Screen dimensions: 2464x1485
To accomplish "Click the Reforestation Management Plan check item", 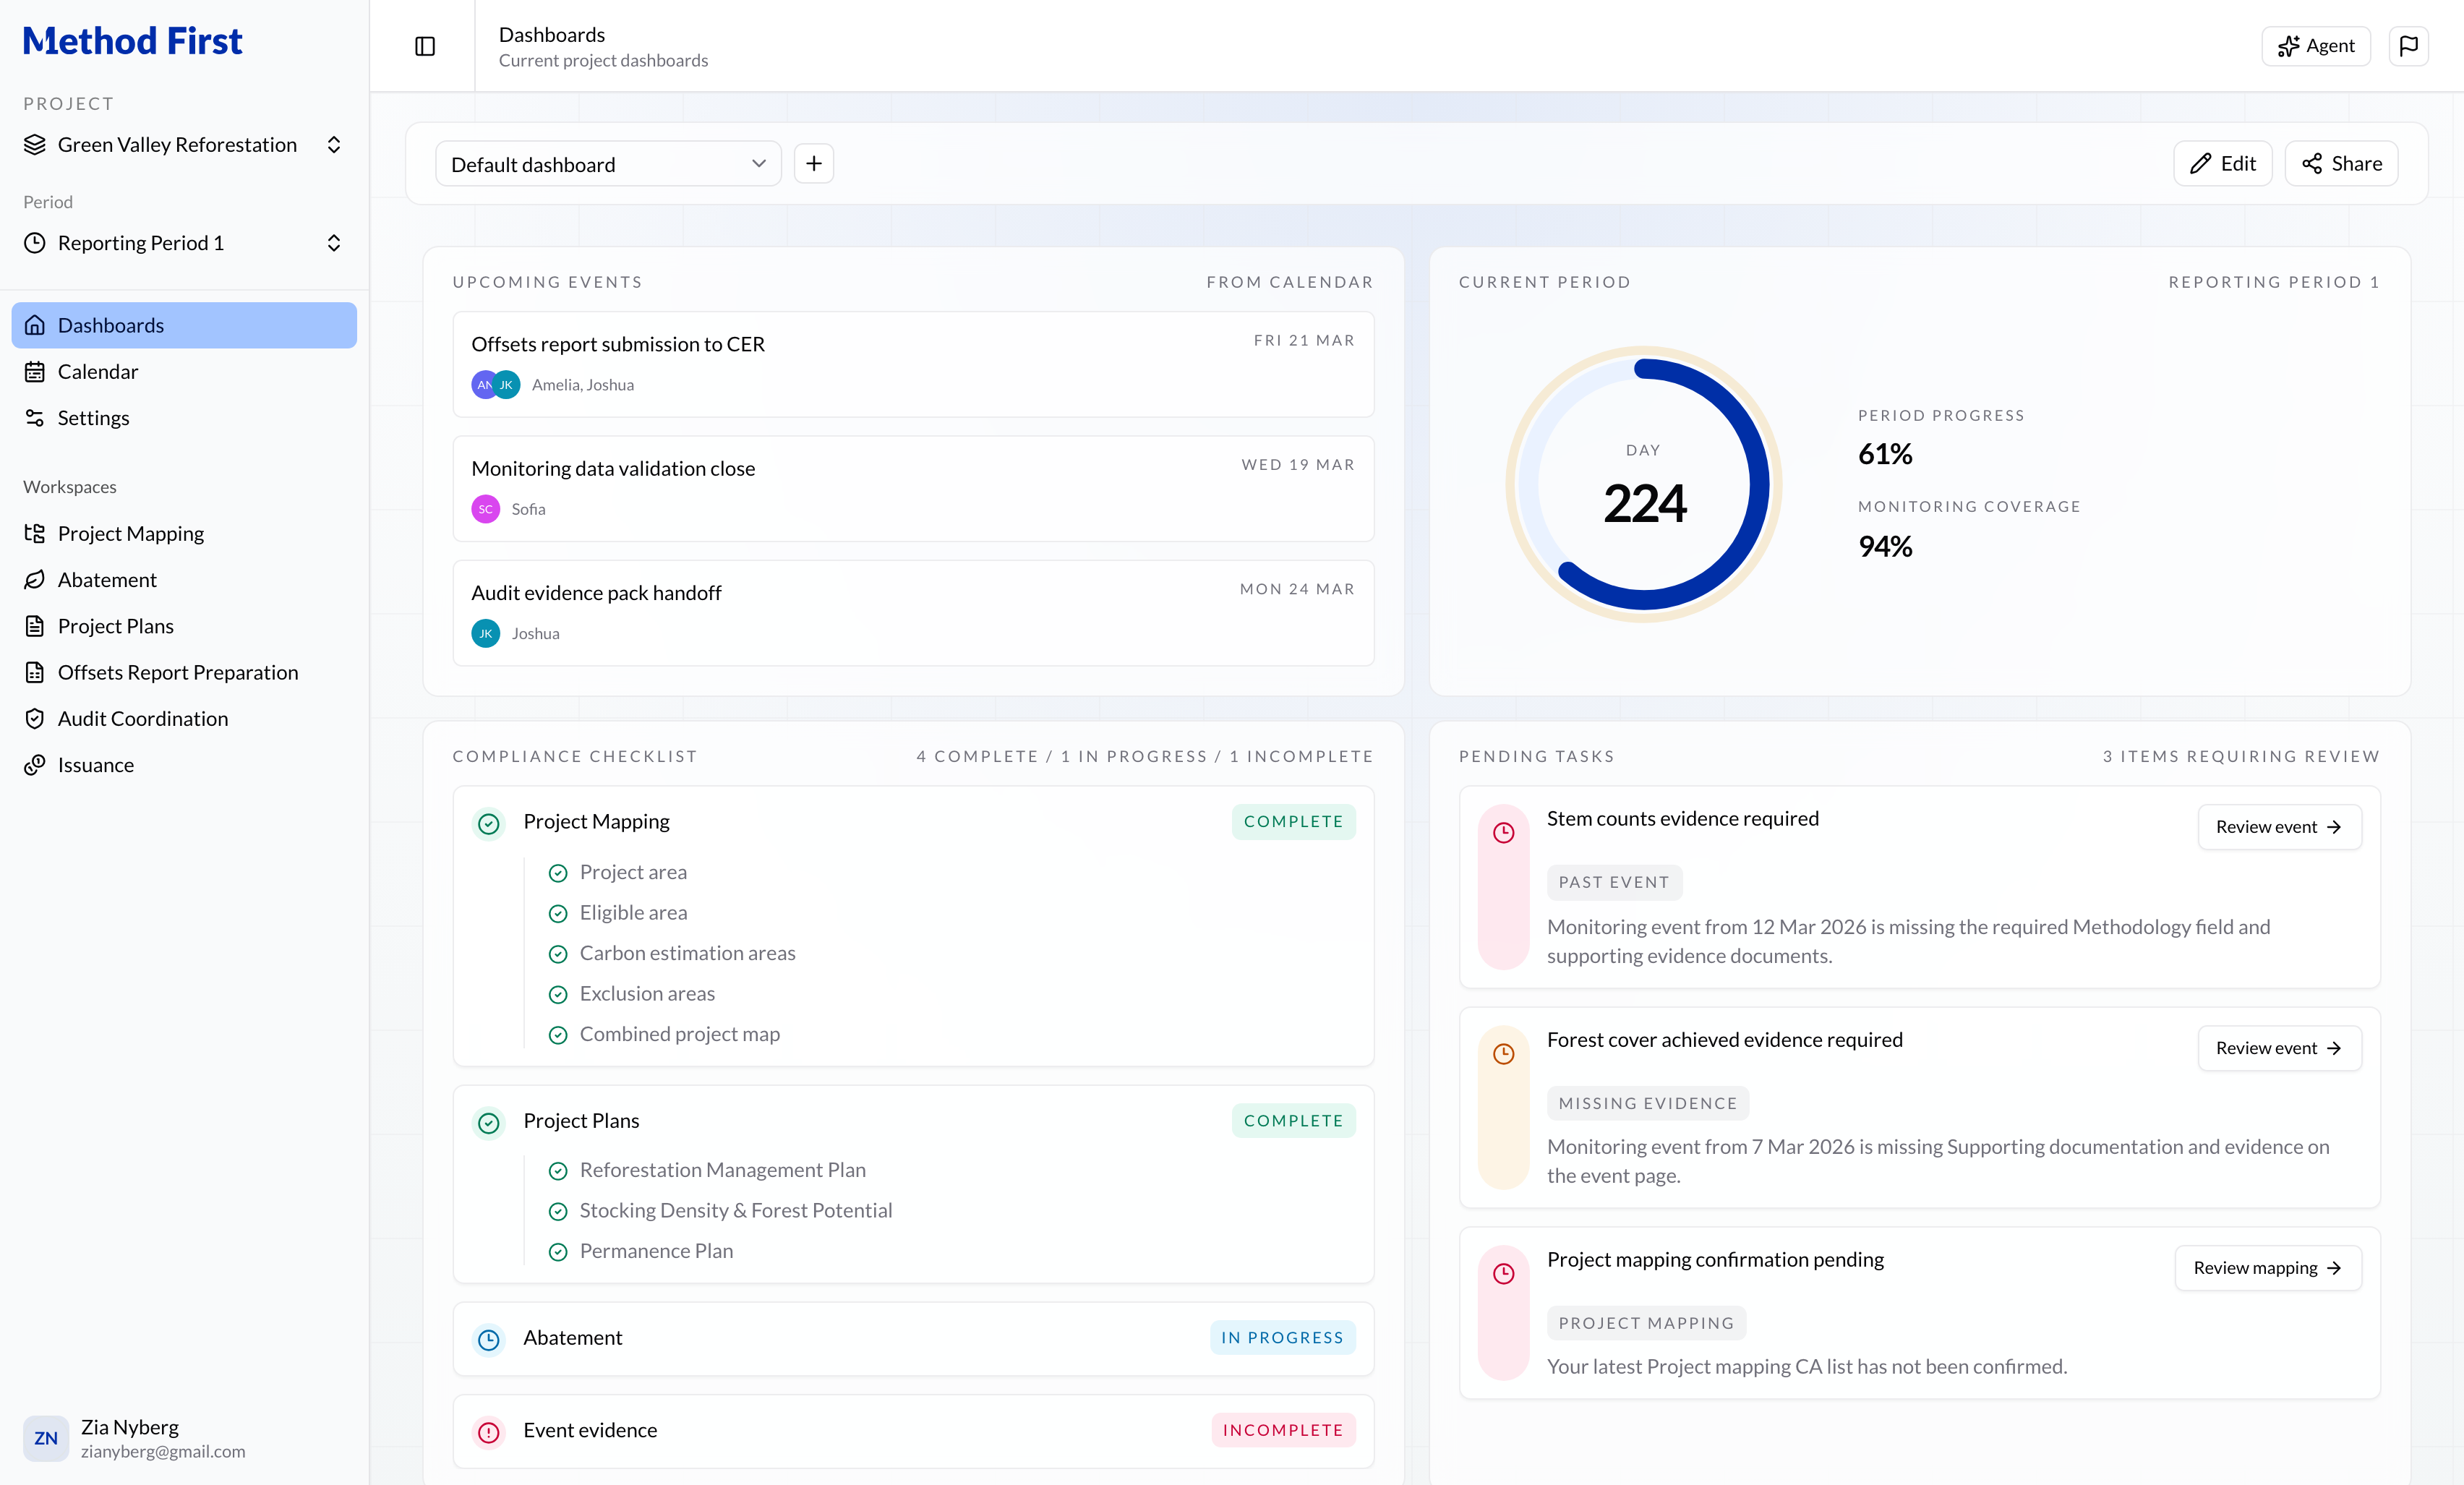I will point(707,1170).
